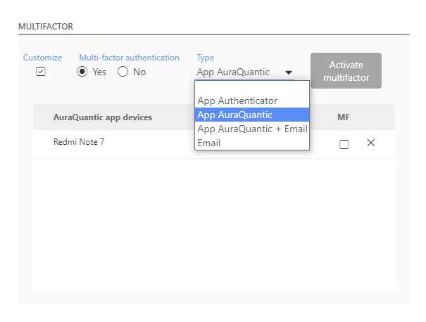The height and width of the screenshot is (322, 426).
Task: Select No for multi-factor authentication
Action: pyautogui.click(x=123, y=72)
